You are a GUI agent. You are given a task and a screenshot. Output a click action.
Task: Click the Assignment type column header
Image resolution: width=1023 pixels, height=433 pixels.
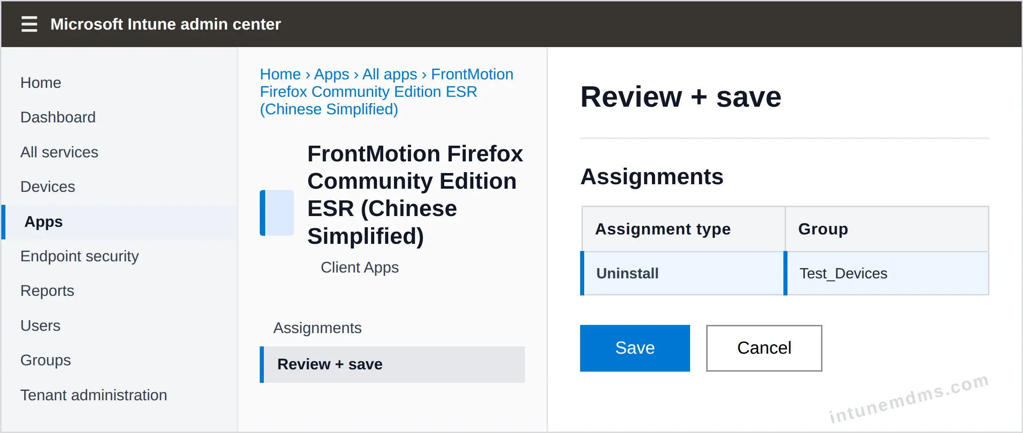tap(683, 229)
